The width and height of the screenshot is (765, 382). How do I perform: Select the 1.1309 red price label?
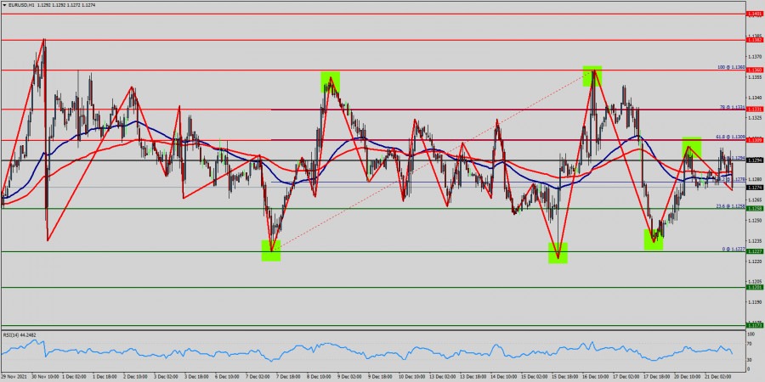click(754, 139)
